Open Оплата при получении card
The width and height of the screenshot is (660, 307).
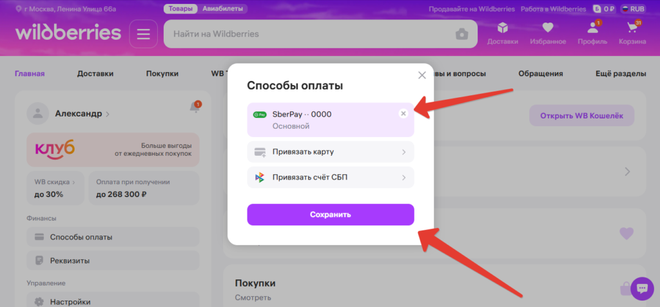point(144,188)
